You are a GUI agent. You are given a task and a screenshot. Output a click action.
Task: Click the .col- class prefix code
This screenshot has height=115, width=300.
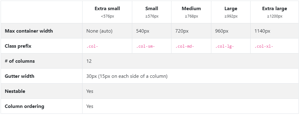pyautogui.click(x=92, y=46)
